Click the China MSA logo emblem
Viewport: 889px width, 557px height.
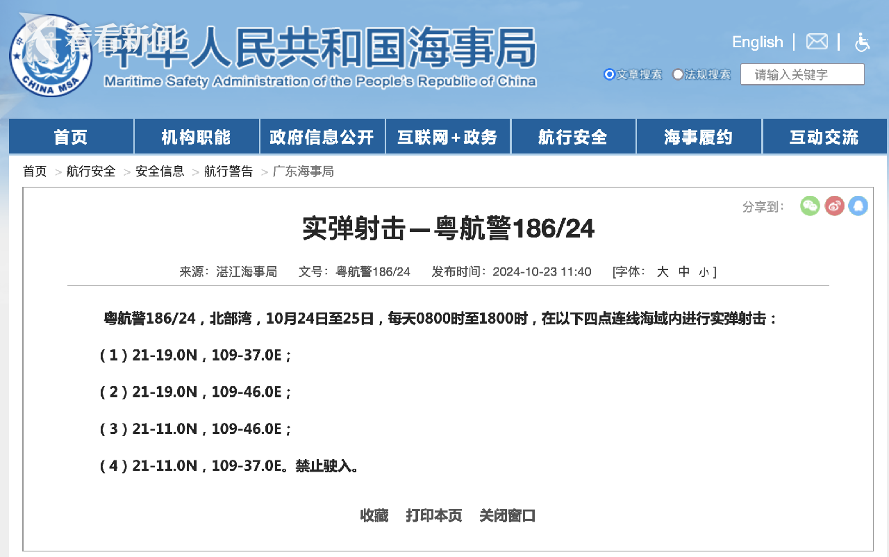(50, 56)
